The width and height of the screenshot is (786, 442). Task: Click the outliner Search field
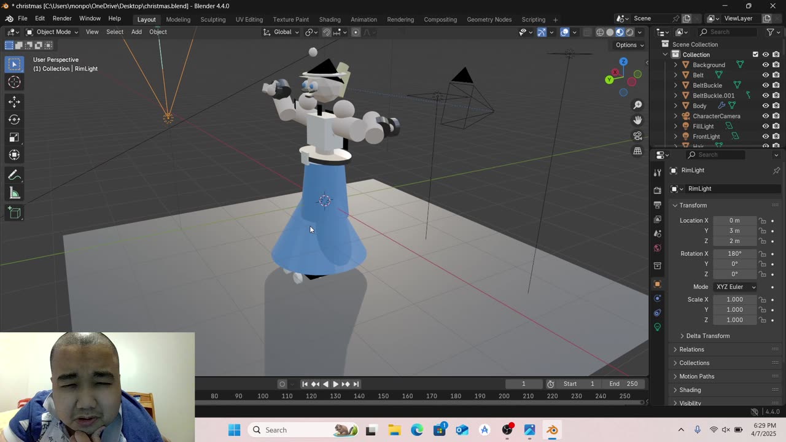tap(728, 32)
